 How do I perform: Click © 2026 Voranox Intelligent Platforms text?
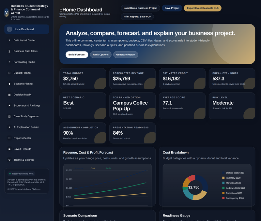24,189
